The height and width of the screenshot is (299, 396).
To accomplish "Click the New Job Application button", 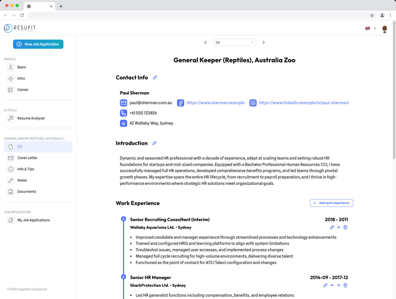I will coord(38,44).
